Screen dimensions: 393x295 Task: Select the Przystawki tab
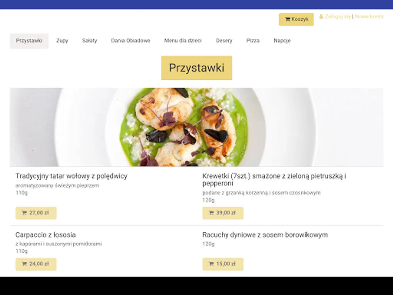click(x=29, y=41)
